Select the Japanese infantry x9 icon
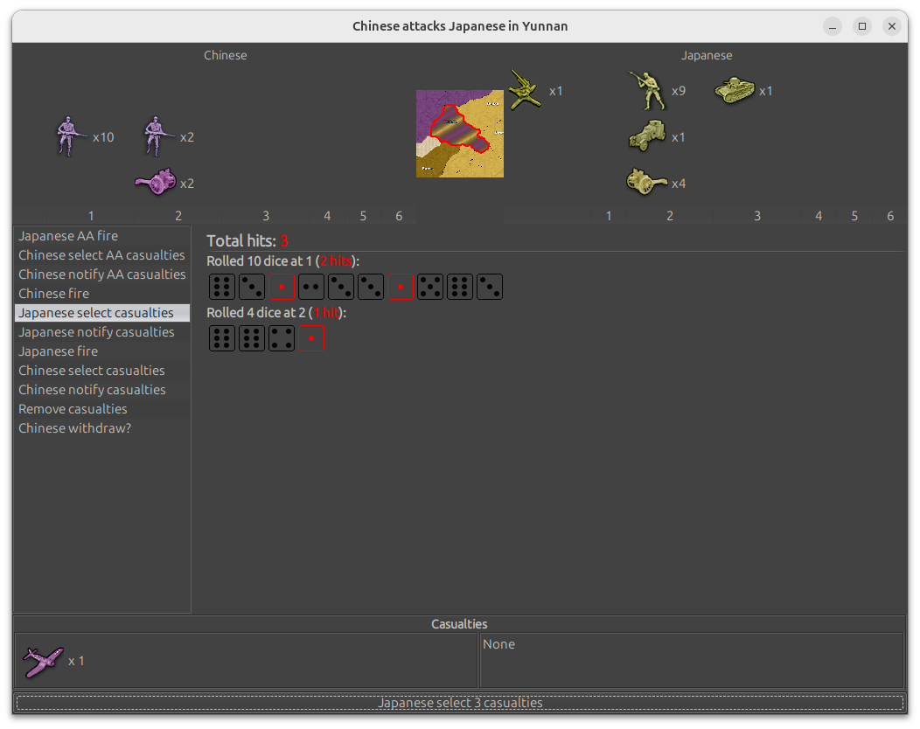This screenshot has height=729, width=920. click(647, 91)
